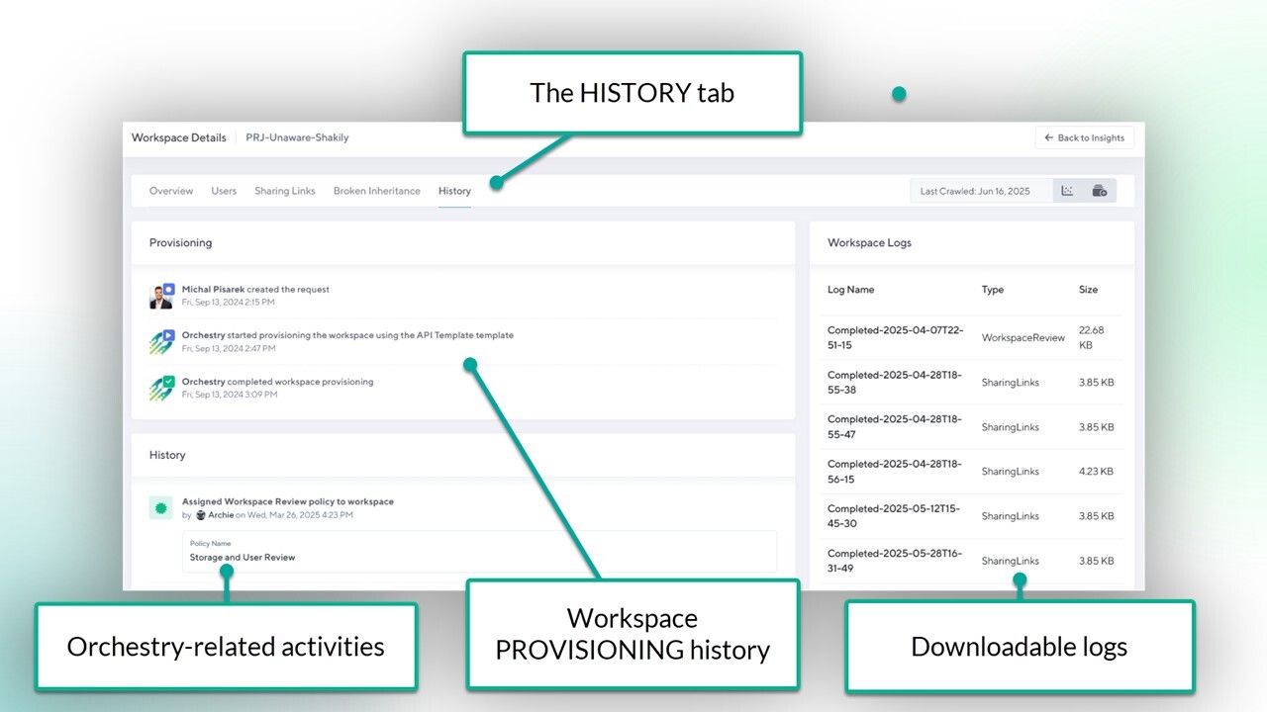Viewport: 1267px width, 712px height.
Task: Click the storage archive icon beside the chart icon
Action: pos(1099,191)
